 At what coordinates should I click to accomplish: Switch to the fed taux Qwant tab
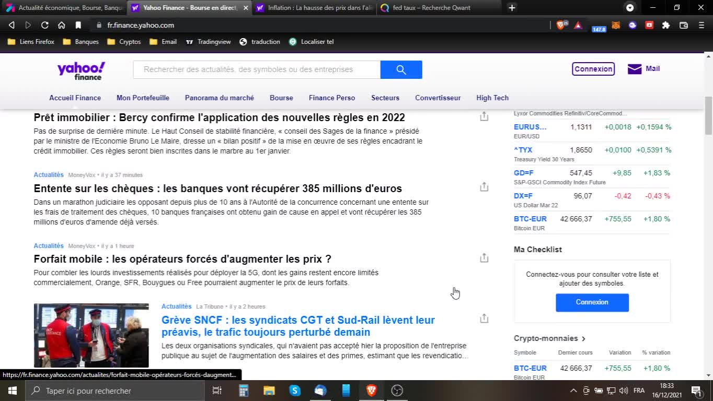click(x=440, y=8)
